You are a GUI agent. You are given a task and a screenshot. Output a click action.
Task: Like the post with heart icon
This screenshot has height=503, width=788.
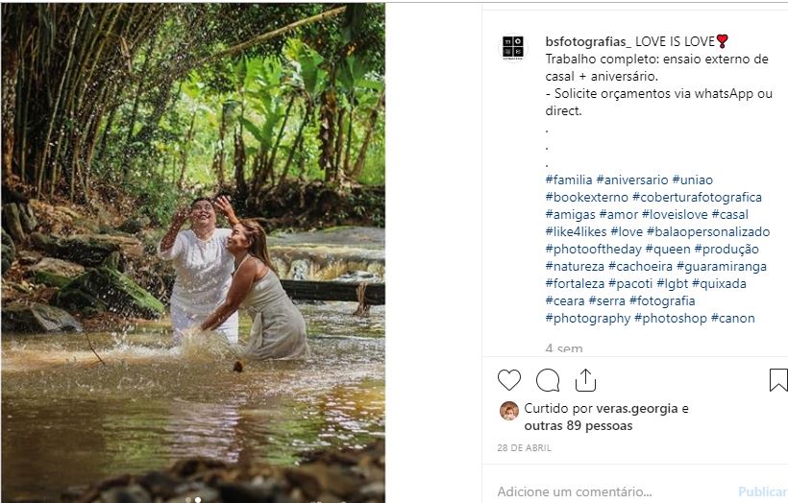click(x=509, y=381)
